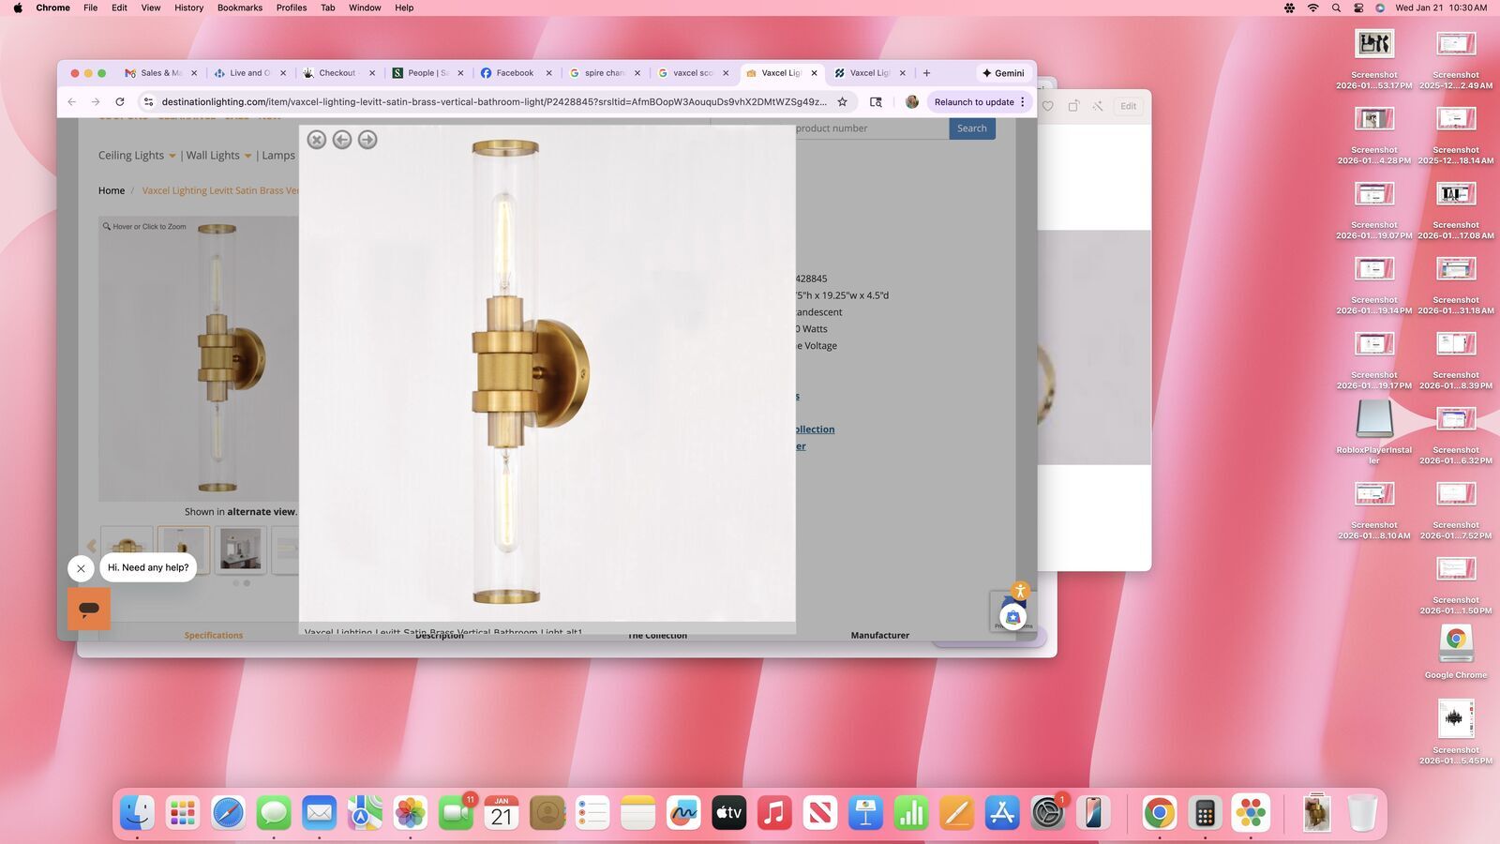Open the accessibility options icon
Image resolution: width=1500 pixels, height=844 pixels.
1020,591
